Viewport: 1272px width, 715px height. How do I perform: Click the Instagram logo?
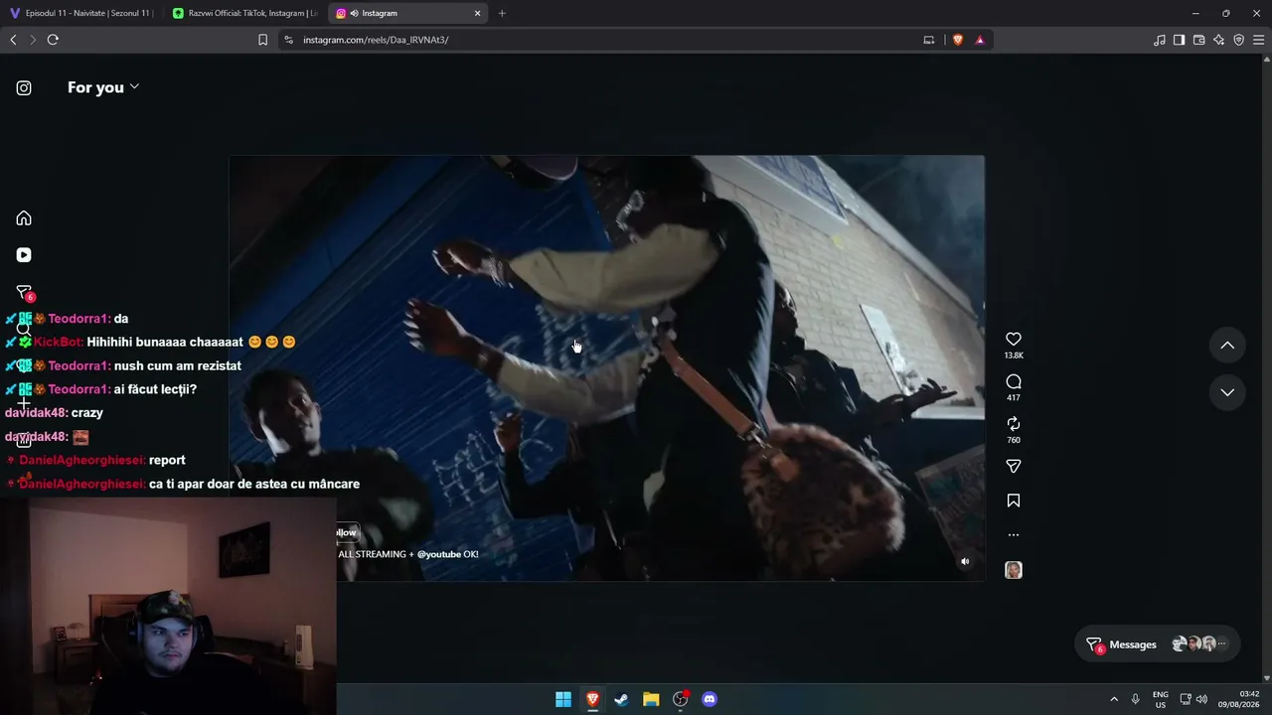(x=24, y=88)
